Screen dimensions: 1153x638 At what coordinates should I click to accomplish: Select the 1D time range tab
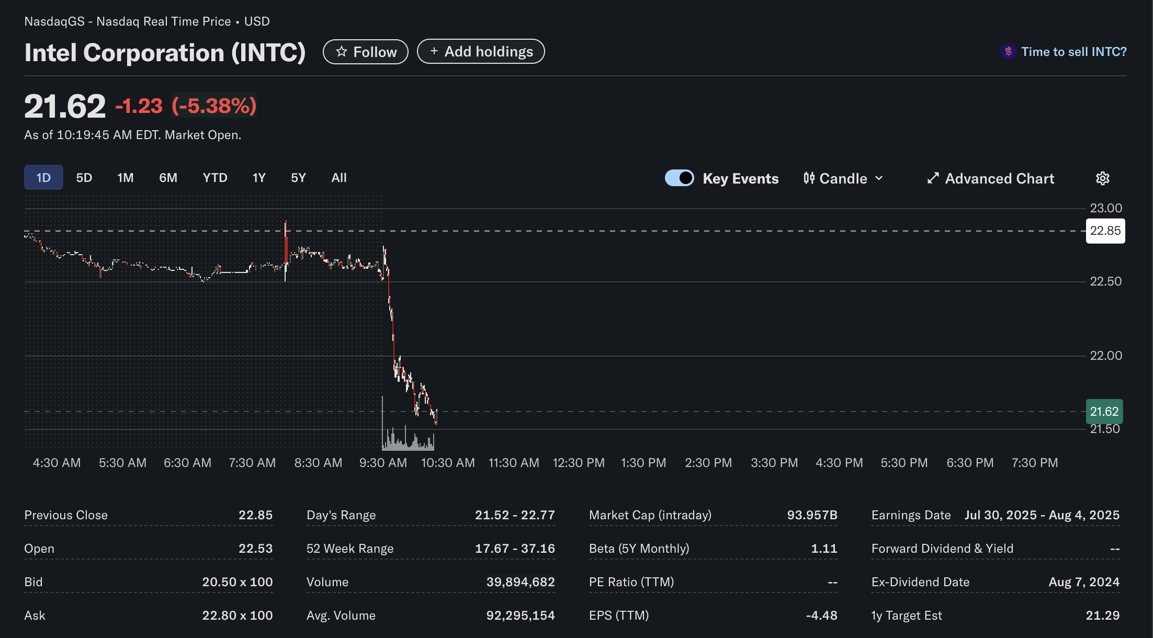click(x=43, y=177)
